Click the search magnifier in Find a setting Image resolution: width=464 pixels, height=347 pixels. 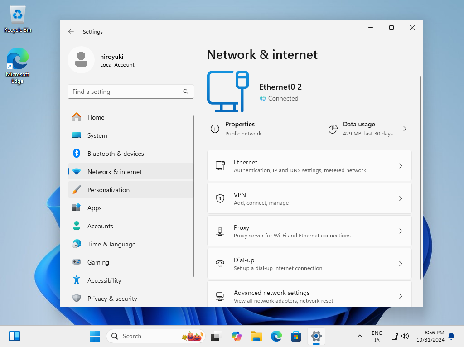(x=186, y=92)
